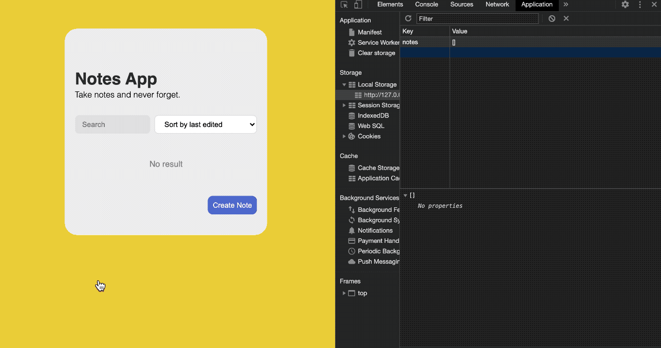Open the Notifications background service
Screen dimensions: 661x348
pos(374,230)
